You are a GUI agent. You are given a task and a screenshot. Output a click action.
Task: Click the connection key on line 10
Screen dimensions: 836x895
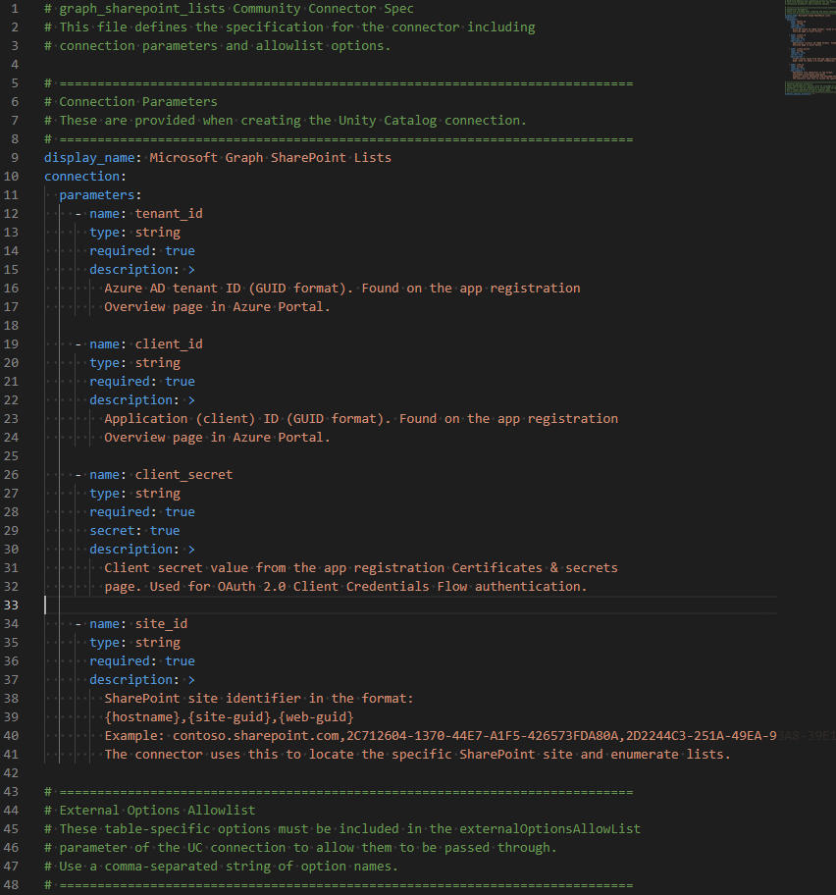tap(82, 177)
